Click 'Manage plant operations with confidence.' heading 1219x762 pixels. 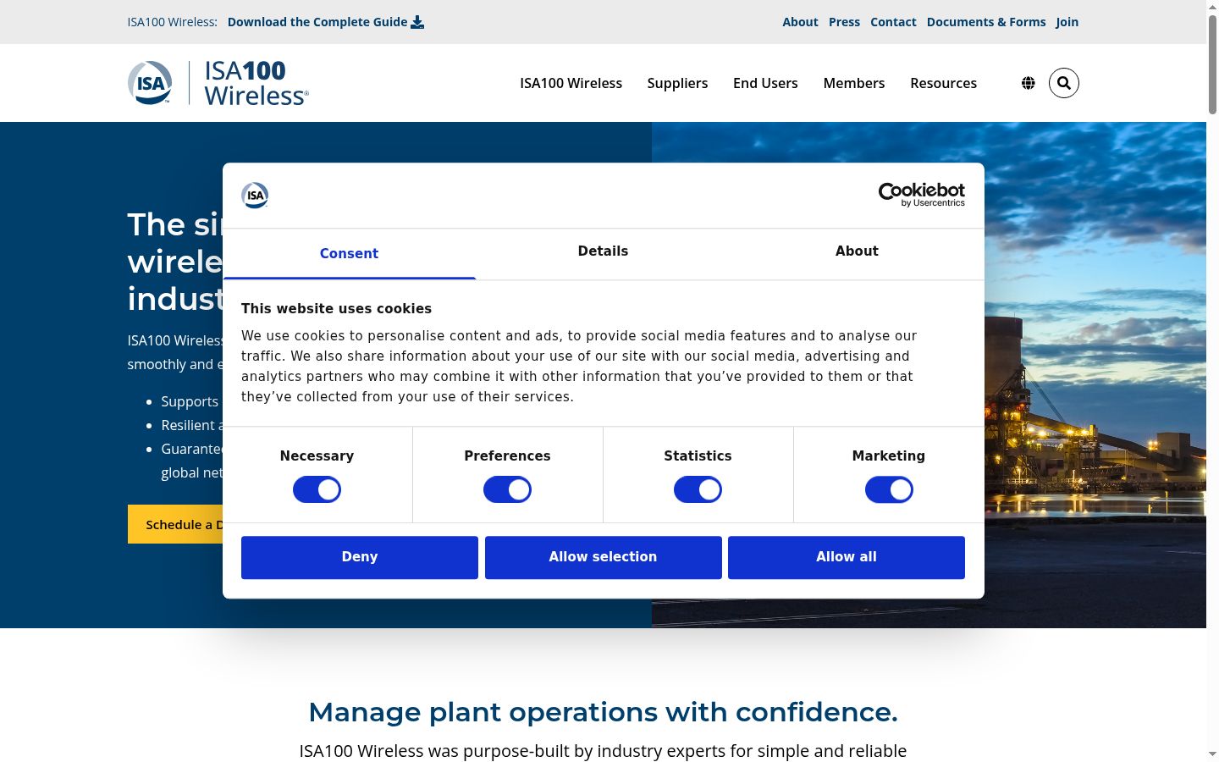tap(603, 712)
